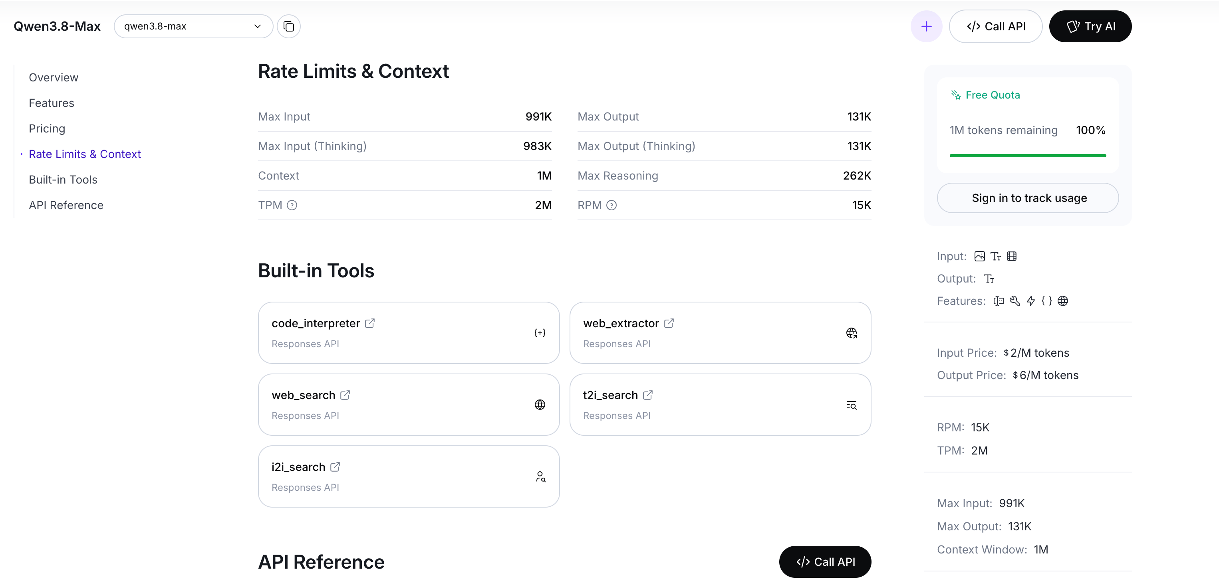
Task: Click the Max Input (Thinking) 983K value
Action: click(x=537, y=146)
